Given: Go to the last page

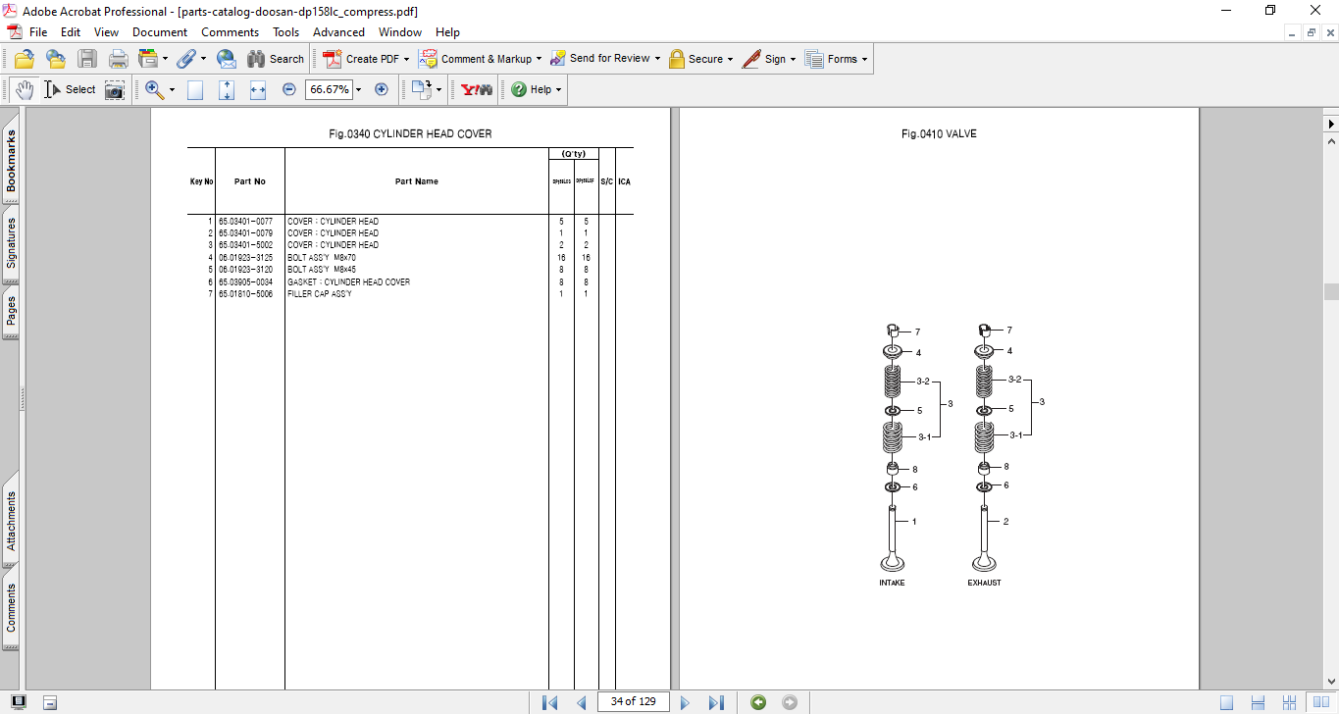Looking at the screenshot, I should point(716,702).
